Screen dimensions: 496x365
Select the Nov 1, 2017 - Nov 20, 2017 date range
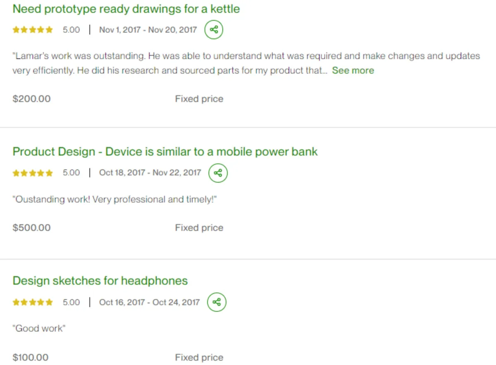pos(148,30)
